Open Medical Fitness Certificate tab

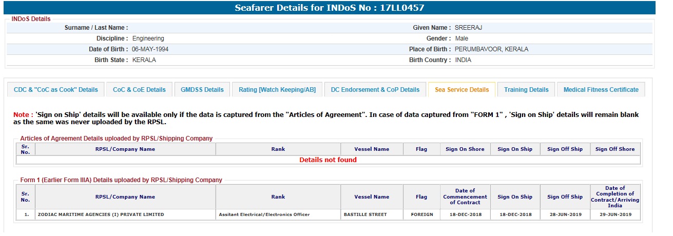(x=601, y=90)
